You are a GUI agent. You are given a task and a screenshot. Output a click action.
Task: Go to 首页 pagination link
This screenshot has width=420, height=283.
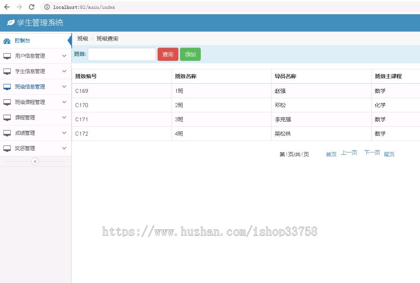[x=331, y=154]
